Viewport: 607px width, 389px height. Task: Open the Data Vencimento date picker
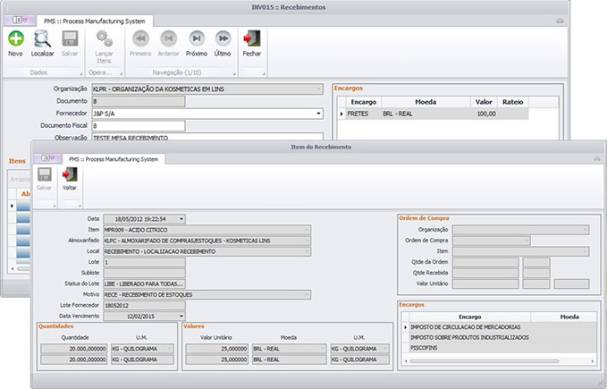click(181, 317)
